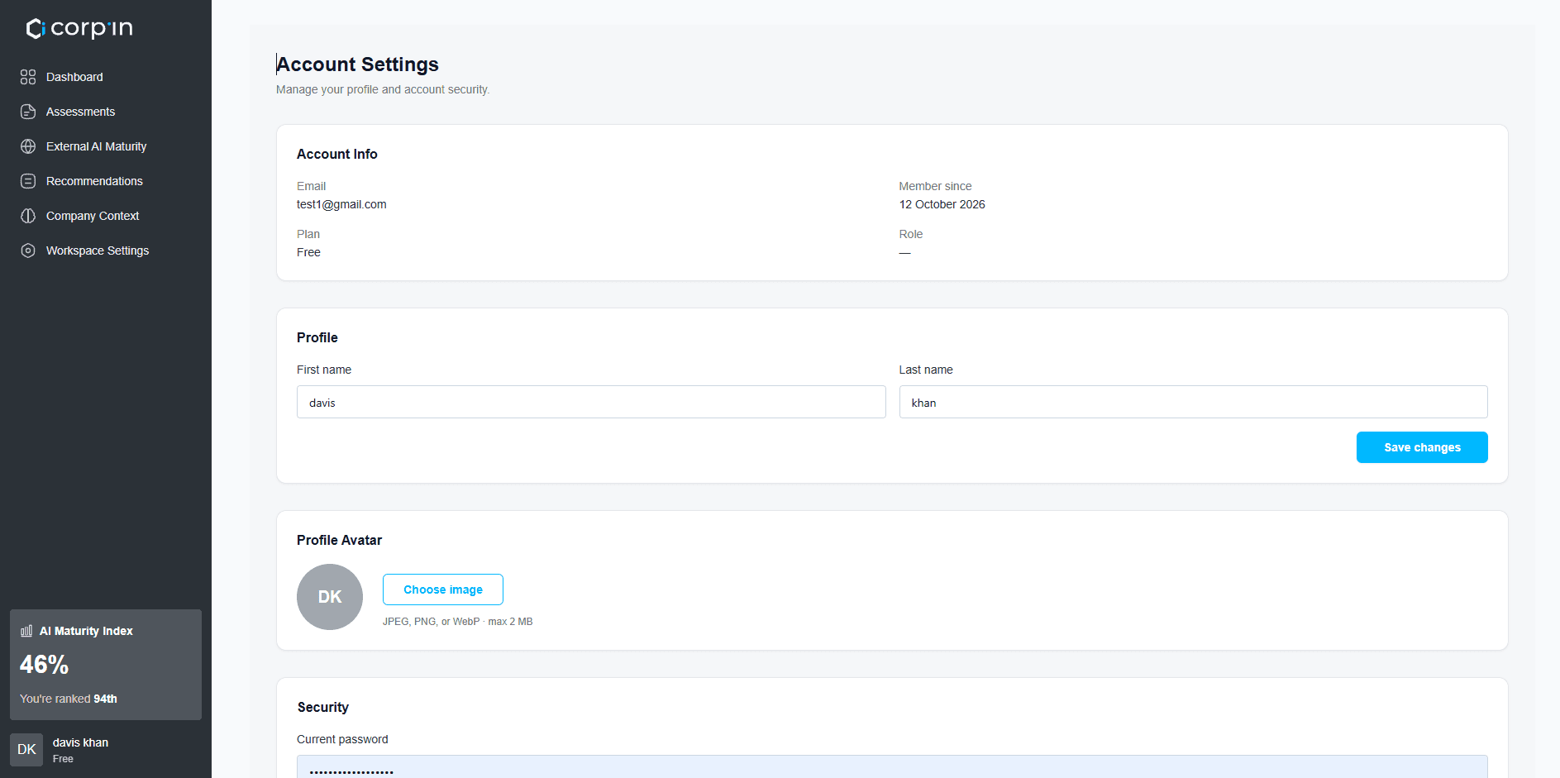Click the AI Maturity Index title

86,631
